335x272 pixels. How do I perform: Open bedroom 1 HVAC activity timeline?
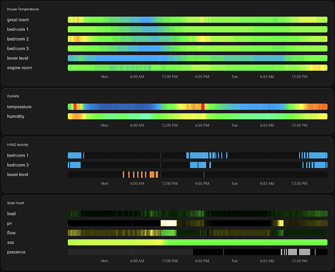(198, 155)
